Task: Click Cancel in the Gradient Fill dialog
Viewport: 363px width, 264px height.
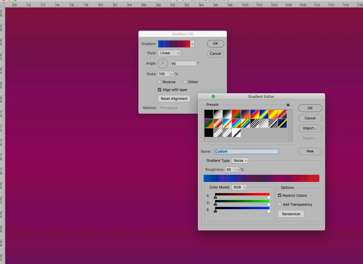Action: (215, 54)
